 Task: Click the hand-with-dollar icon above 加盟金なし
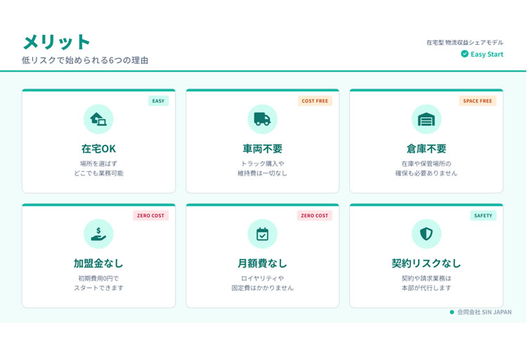pos(98,234)
